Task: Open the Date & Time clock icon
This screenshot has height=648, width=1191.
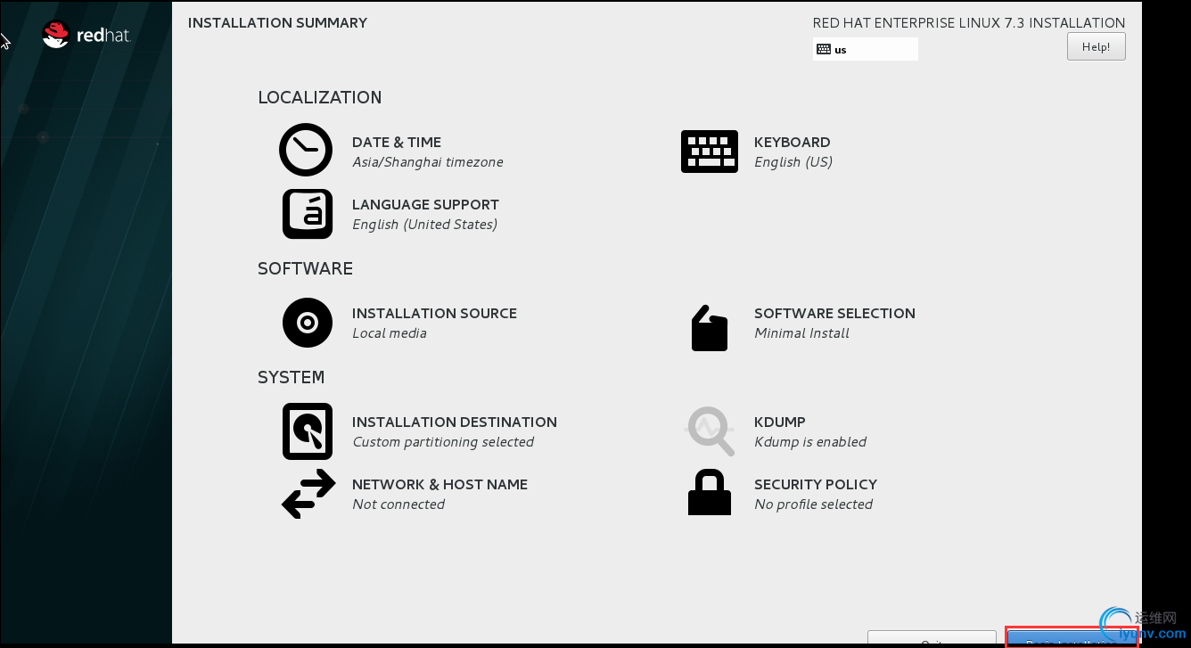Action: [x=306, y=150]
